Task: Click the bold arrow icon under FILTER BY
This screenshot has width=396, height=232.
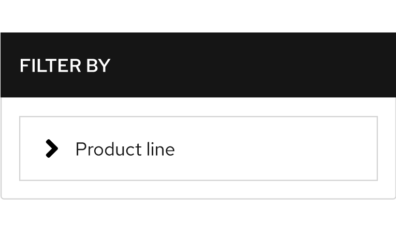Action: point(52,148)
